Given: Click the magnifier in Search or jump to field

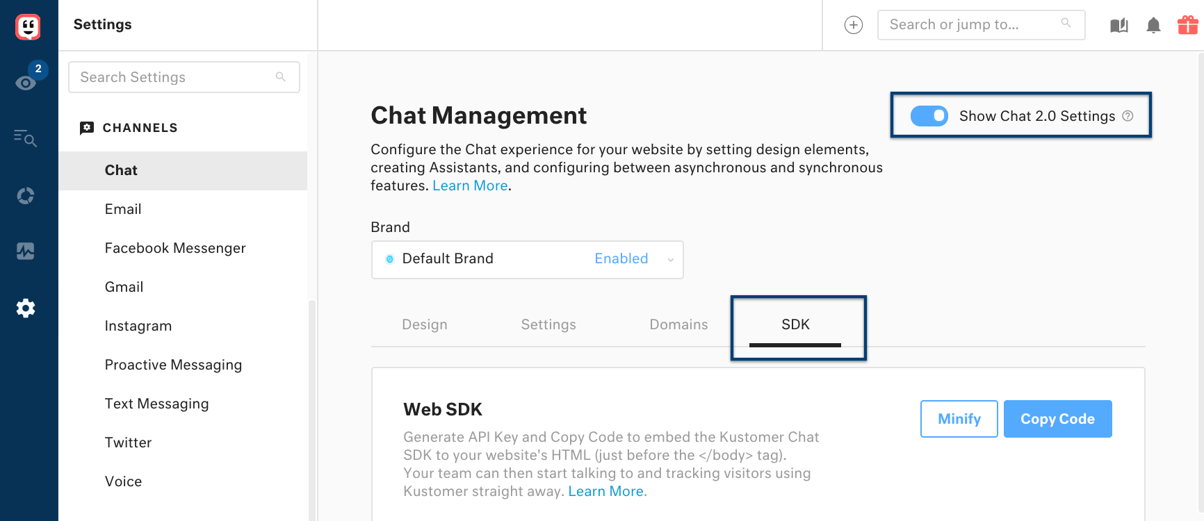Looking at the screenshot, I should (1066, 23).
